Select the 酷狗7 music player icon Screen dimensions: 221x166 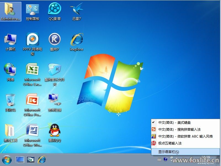[55, 42]
